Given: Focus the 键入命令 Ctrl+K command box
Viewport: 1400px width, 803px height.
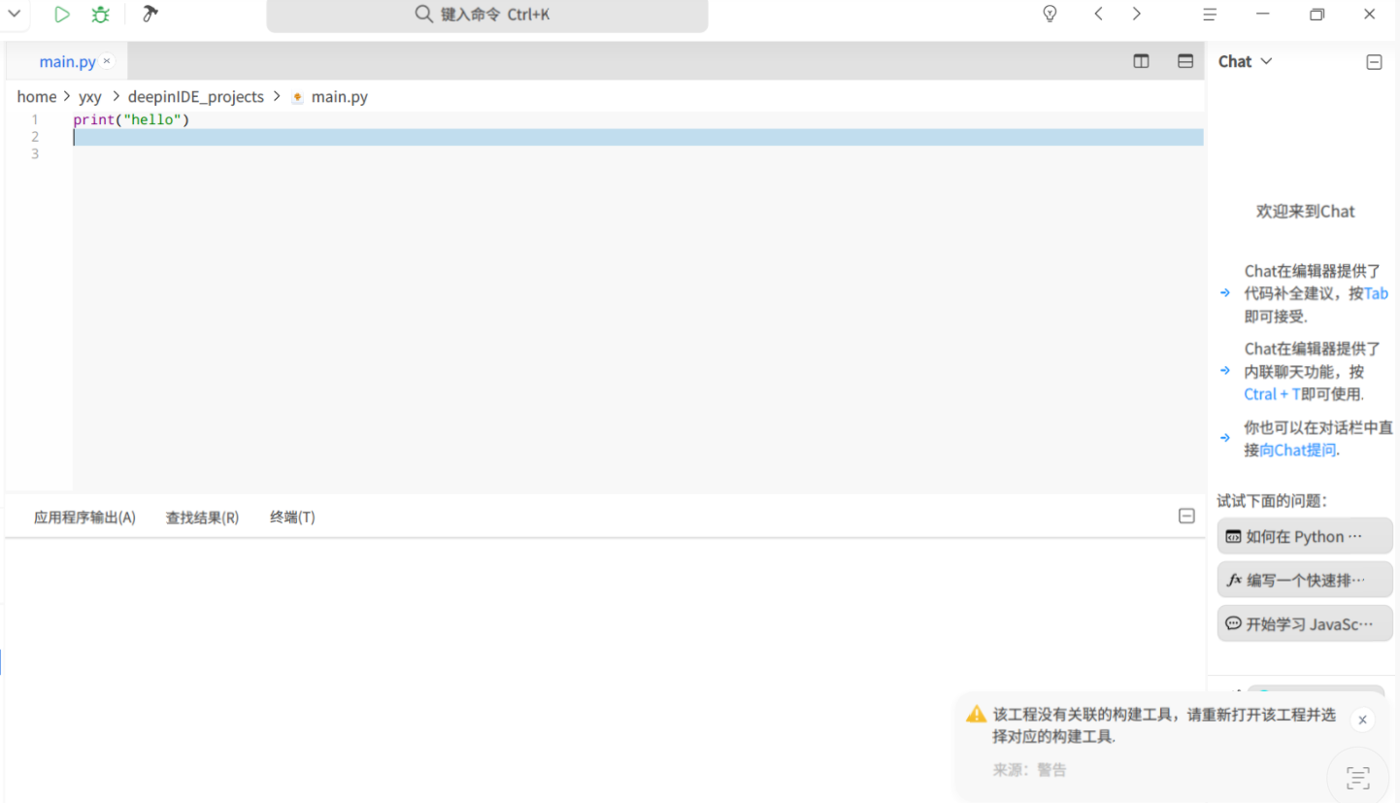Looking at the screenshot, I should click(x=487, y=16).
